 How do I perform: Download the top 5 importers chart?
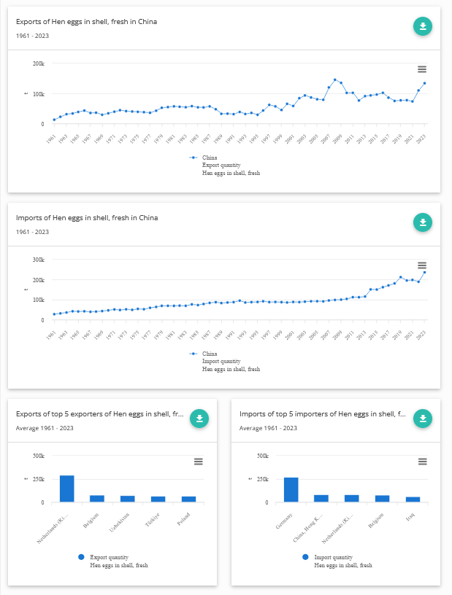coord(423,419)
